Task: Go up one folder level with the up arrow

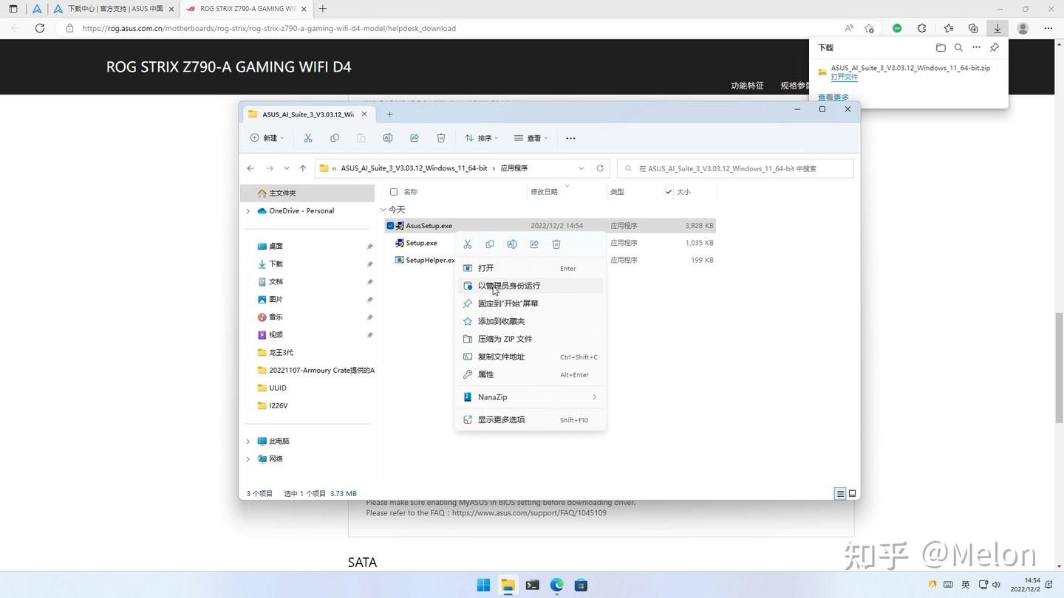Action: point(302,168)
